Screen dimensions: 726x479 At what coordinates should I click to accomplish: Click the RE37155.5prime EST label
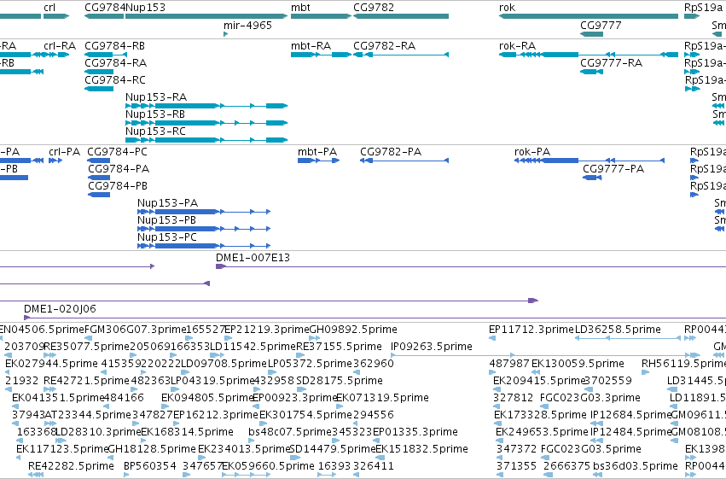pyautogui.click(x=339, y=347)
